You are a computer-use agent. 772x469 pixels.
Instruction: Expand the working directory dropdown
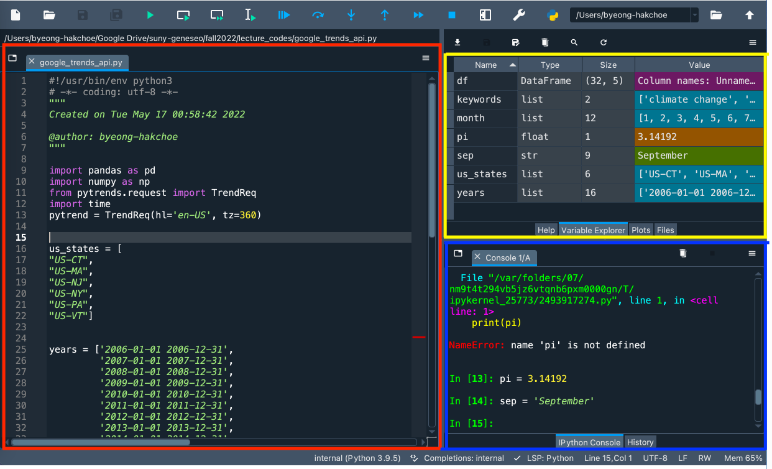695,15
